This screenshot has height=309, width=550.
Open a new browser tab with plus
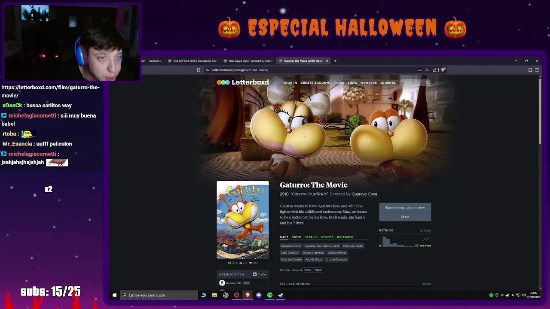coord(335,61)
